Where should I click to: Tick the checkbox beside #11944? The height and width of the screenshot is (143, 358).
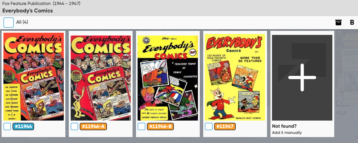7,126
